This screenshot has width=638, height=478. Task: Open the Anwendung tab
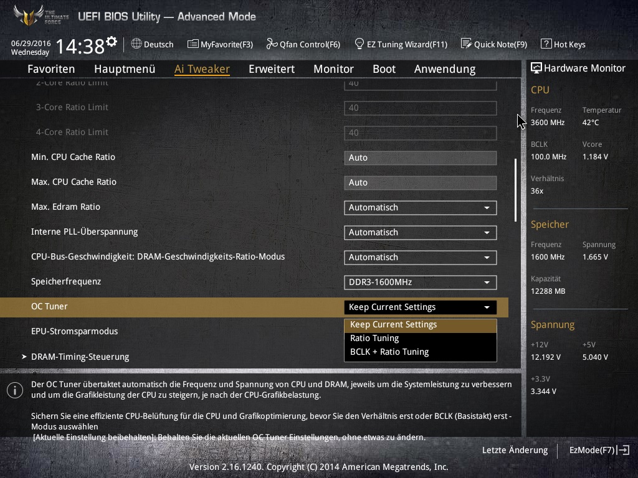coord(445,69)
